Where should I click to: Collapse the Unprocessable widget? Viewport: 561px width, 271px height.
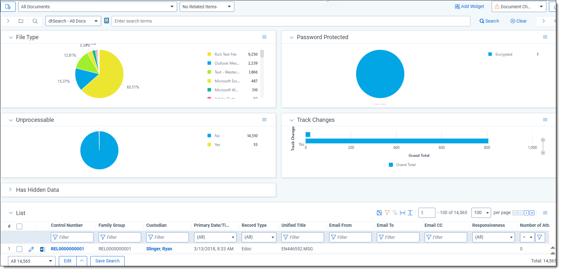tap(10, 120)
